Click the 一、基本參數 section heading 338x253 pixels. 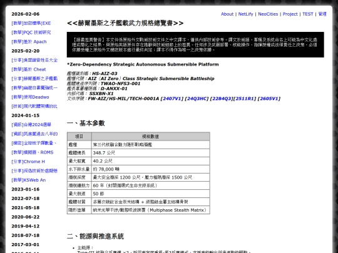click(x=86, y=123)
